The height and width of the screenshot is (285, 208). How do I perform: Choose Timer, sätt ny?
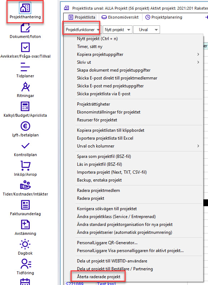[x=90, y=47]
